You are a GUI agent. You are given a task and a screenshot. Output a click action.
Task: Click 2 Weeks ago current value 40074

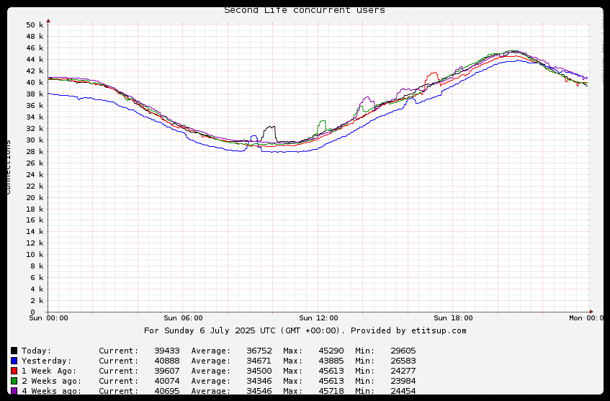click(x=167, y=381)
